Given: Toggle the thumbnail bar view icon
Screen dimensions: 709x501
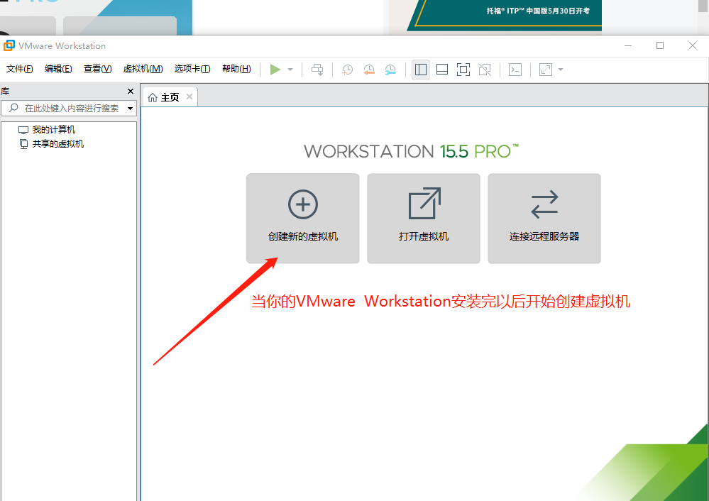Looking at the screenshot, I should [x=441, y=70].
